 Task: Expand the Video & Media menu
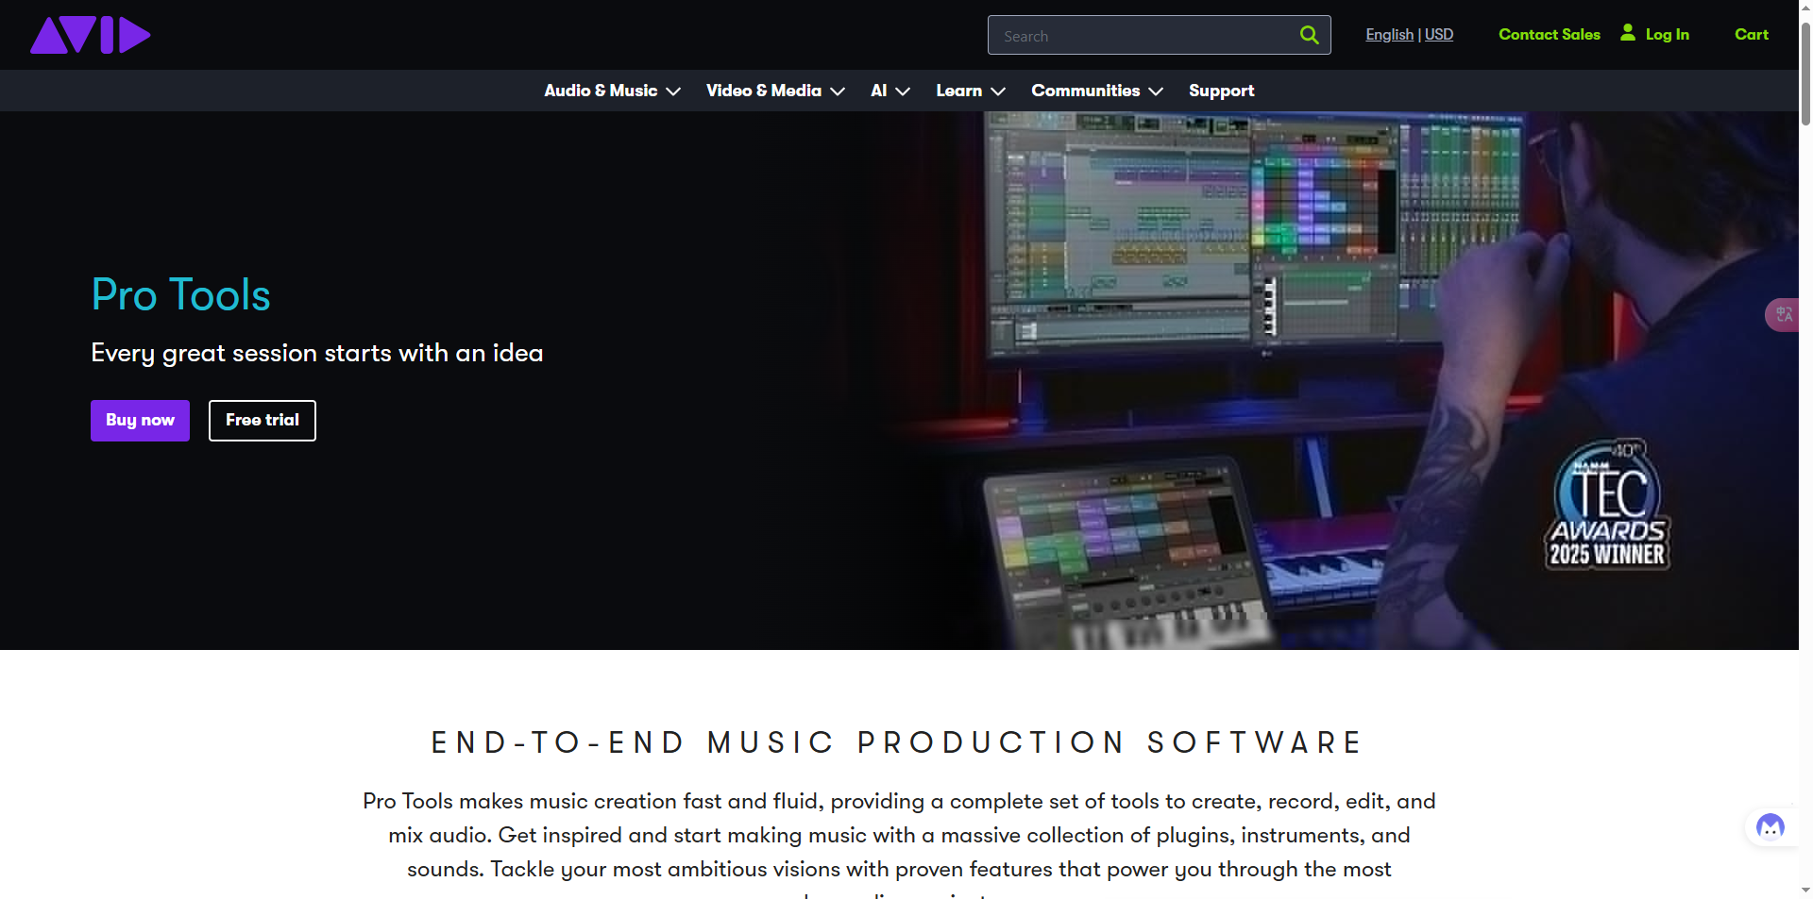pyautogui.click(x=775, y=91)
